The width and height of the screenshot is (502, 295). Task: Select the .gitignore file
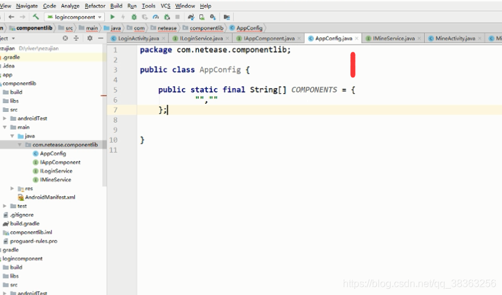(x=18, y=214)
